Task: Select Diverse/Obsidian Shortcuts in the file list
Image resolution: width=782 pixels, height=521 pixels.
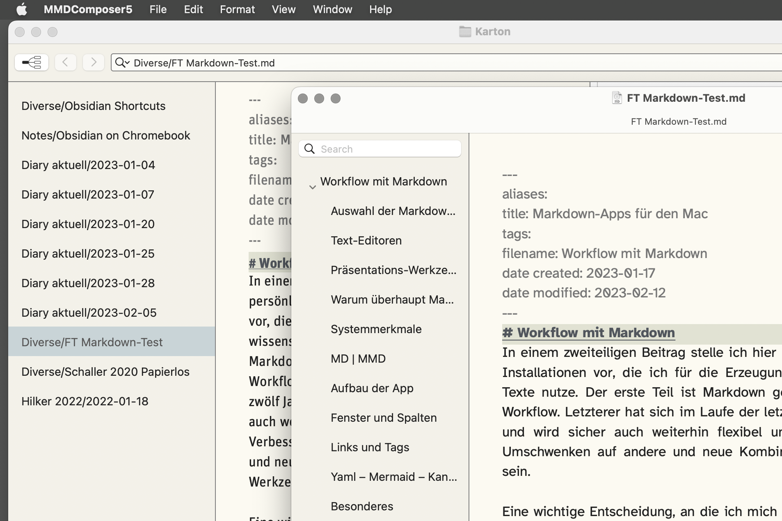Action: [93, 106]
